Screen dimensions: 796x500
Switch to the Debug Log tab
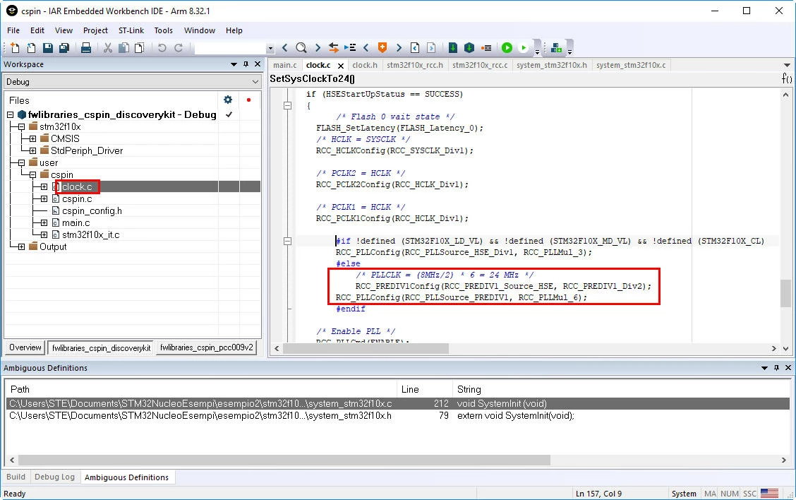[54, 477]
